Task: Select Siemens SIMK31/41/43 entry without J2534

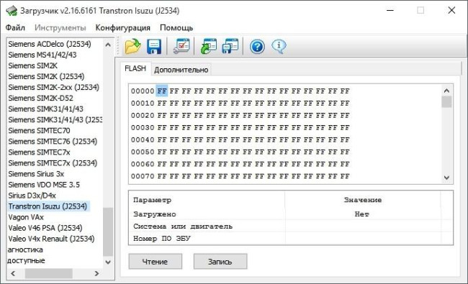Action: coord(46,109)
